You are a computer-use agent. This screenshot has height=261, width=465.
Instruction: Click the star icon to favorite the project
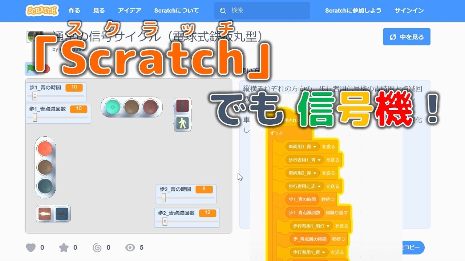click(64, 248)
